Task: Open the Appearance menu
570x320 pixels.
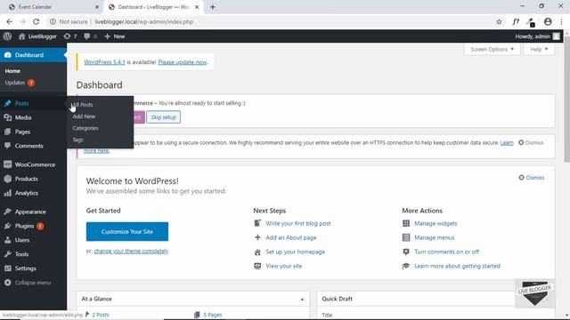Action: pos(33,212)
